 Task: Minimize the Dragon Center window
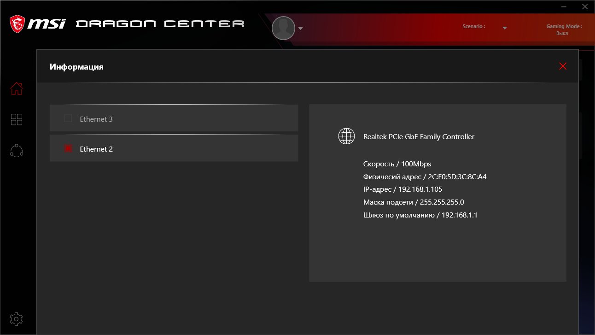(565, 7)
